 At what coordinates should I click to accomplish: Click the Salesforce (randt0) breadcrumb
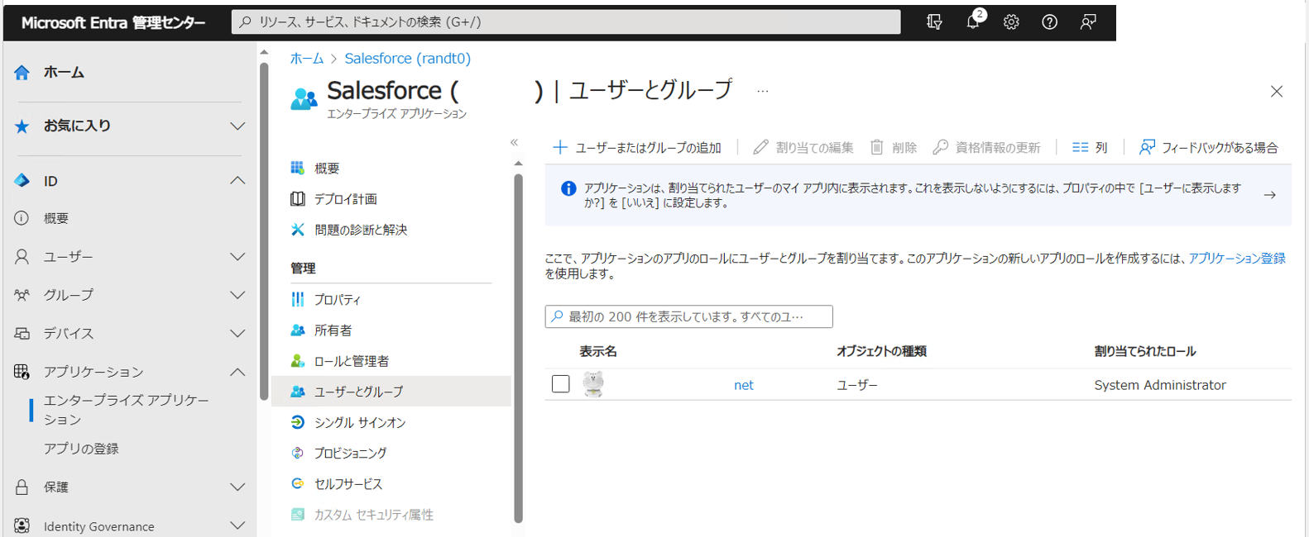click(408, 59)
